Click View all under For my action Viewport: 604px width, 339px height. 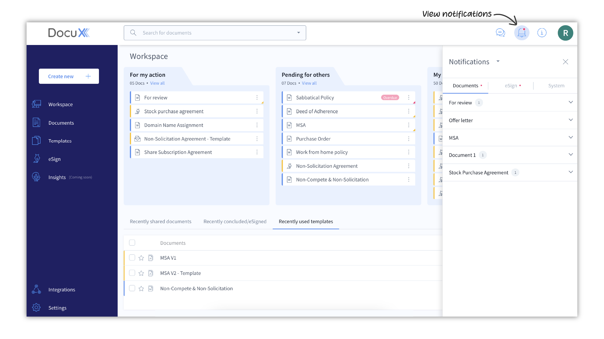pyautogui.click(x=157, y=83)
